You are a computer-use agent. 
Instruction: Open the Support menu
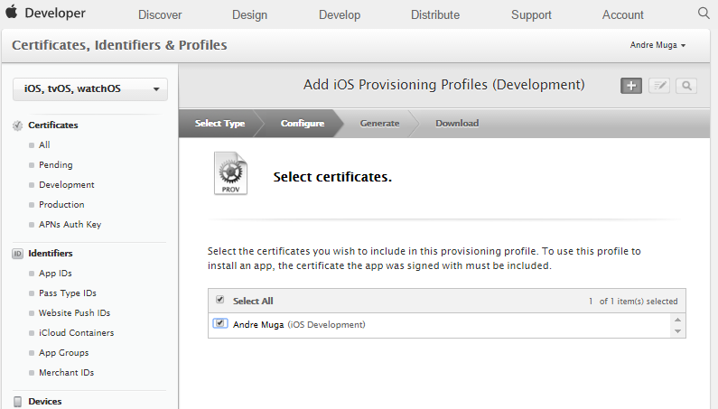[531, 14]
